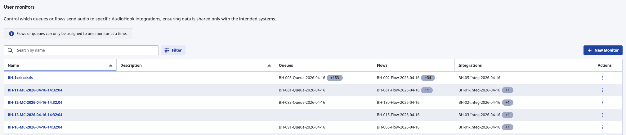Image resolution: width=626 pixels, height=135 pixels.
Task: Expand the +34 flows badge
Action: coord(428,78)
